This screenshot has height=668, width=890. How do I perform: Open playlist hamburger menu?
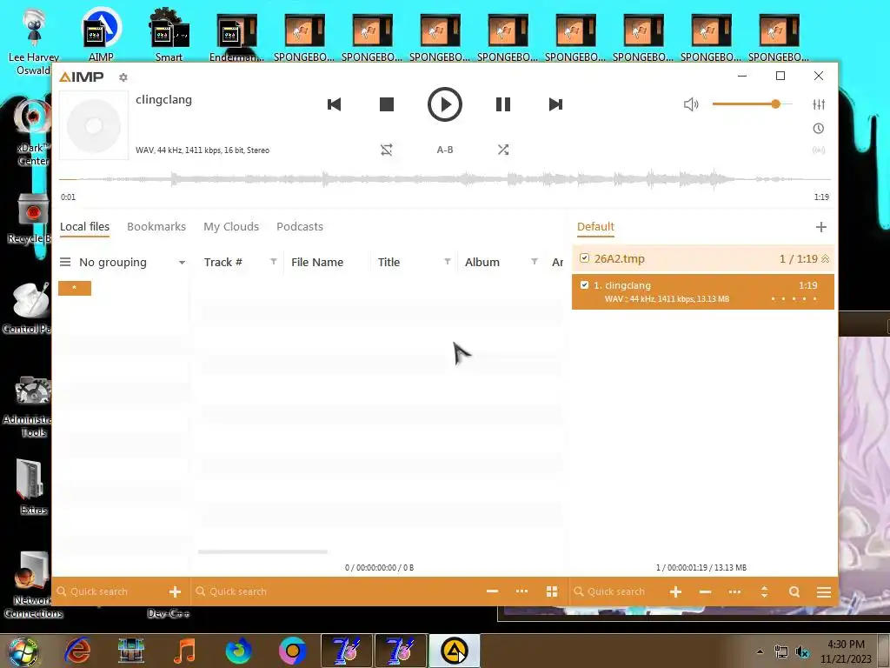click(824, 591)
